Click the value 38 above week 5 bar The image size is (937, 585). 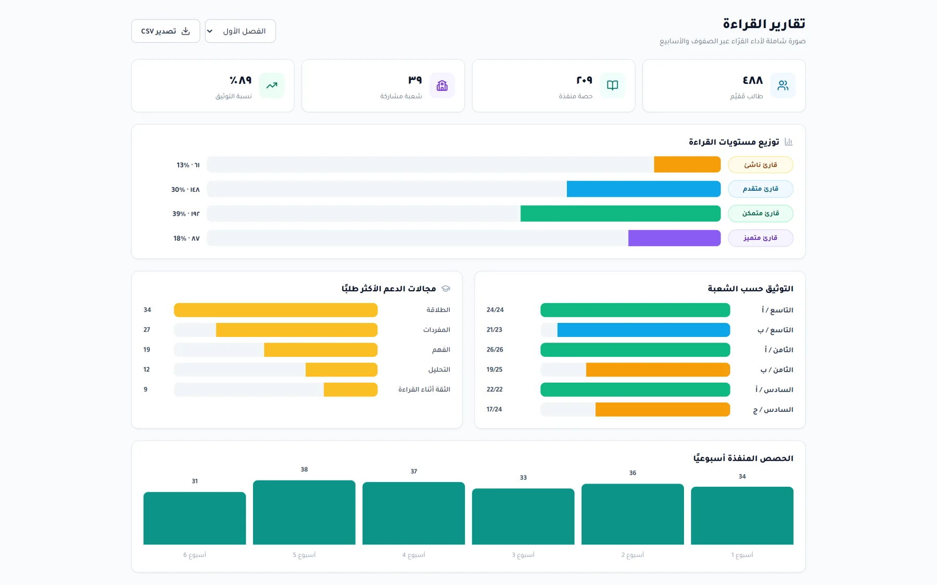[304, 470]
